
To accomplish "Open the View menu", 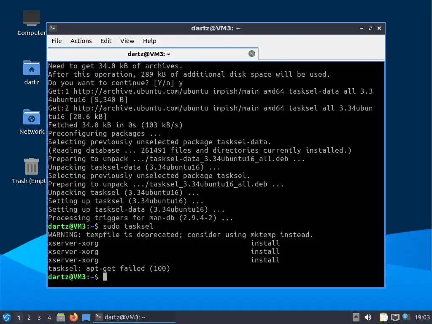I will click(x=127, y=41).
